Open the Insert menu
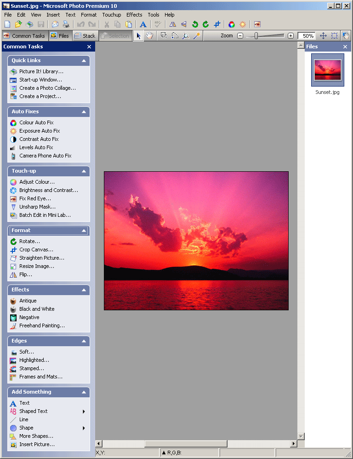 [x=53, y=15]
